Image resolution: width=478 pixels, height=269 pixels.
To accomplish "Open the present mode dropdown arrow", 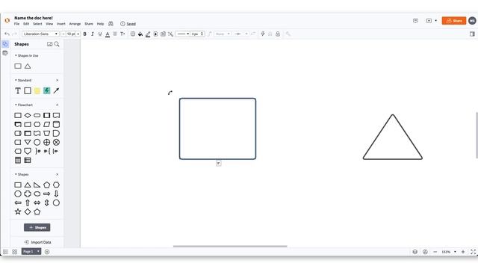I will click(436, 21).
